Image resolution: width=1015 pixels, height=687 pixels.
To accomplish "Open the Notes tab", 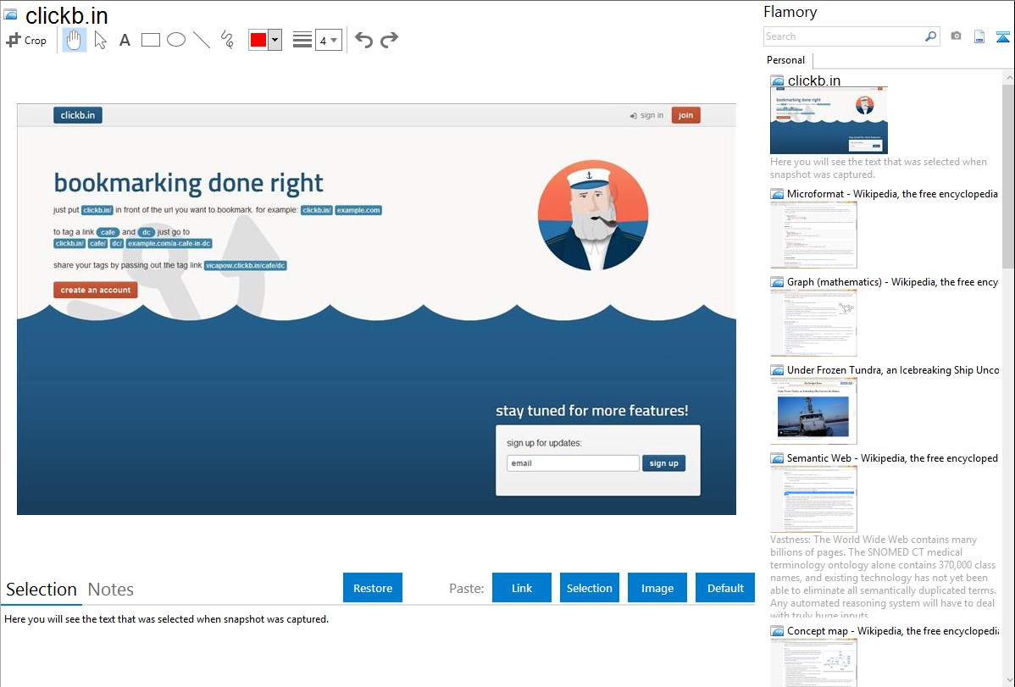I will (x=111, y=590).
